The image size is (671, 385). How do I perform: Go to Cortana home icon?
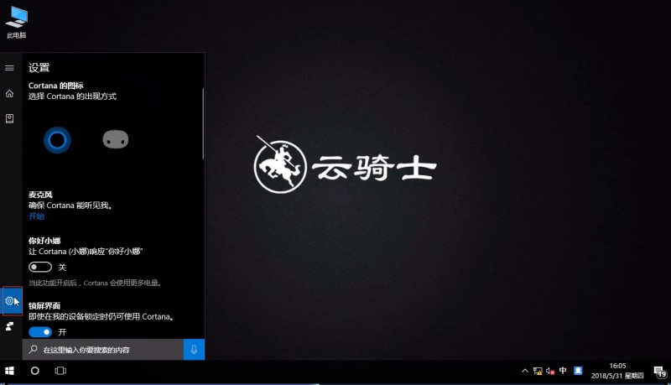9,93
